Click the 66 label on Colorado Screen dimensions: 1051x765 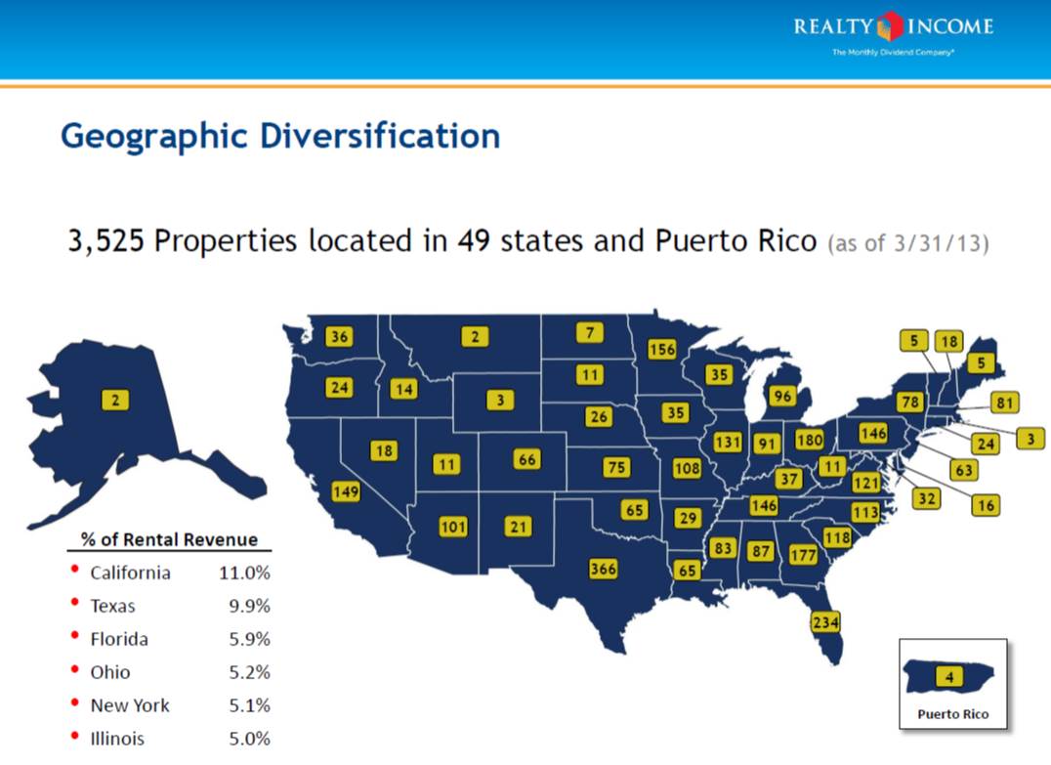tap(527, 458)
